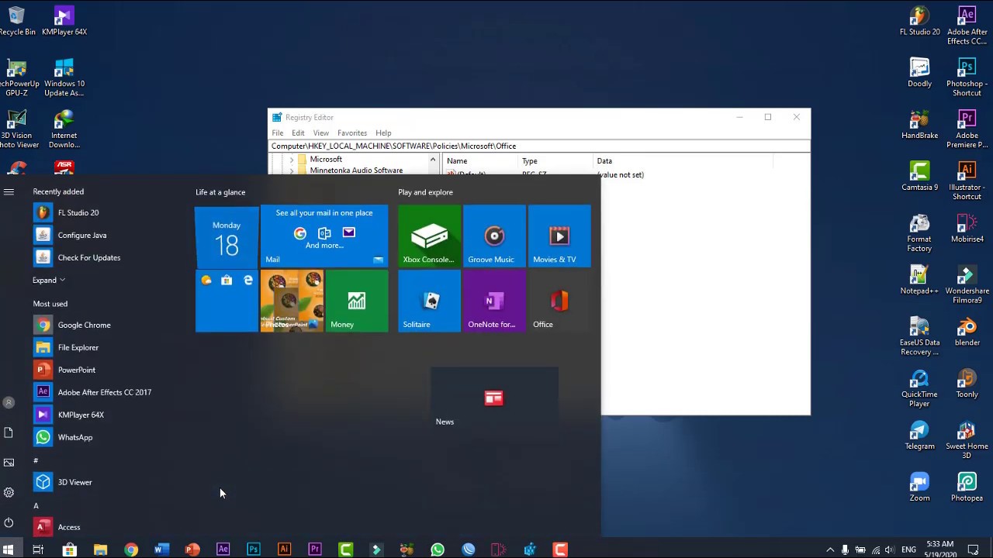Select Microsoft folder in Registry Editor tree
The width and height of the screenshot is (993, 558).
[x=326, y=160]
